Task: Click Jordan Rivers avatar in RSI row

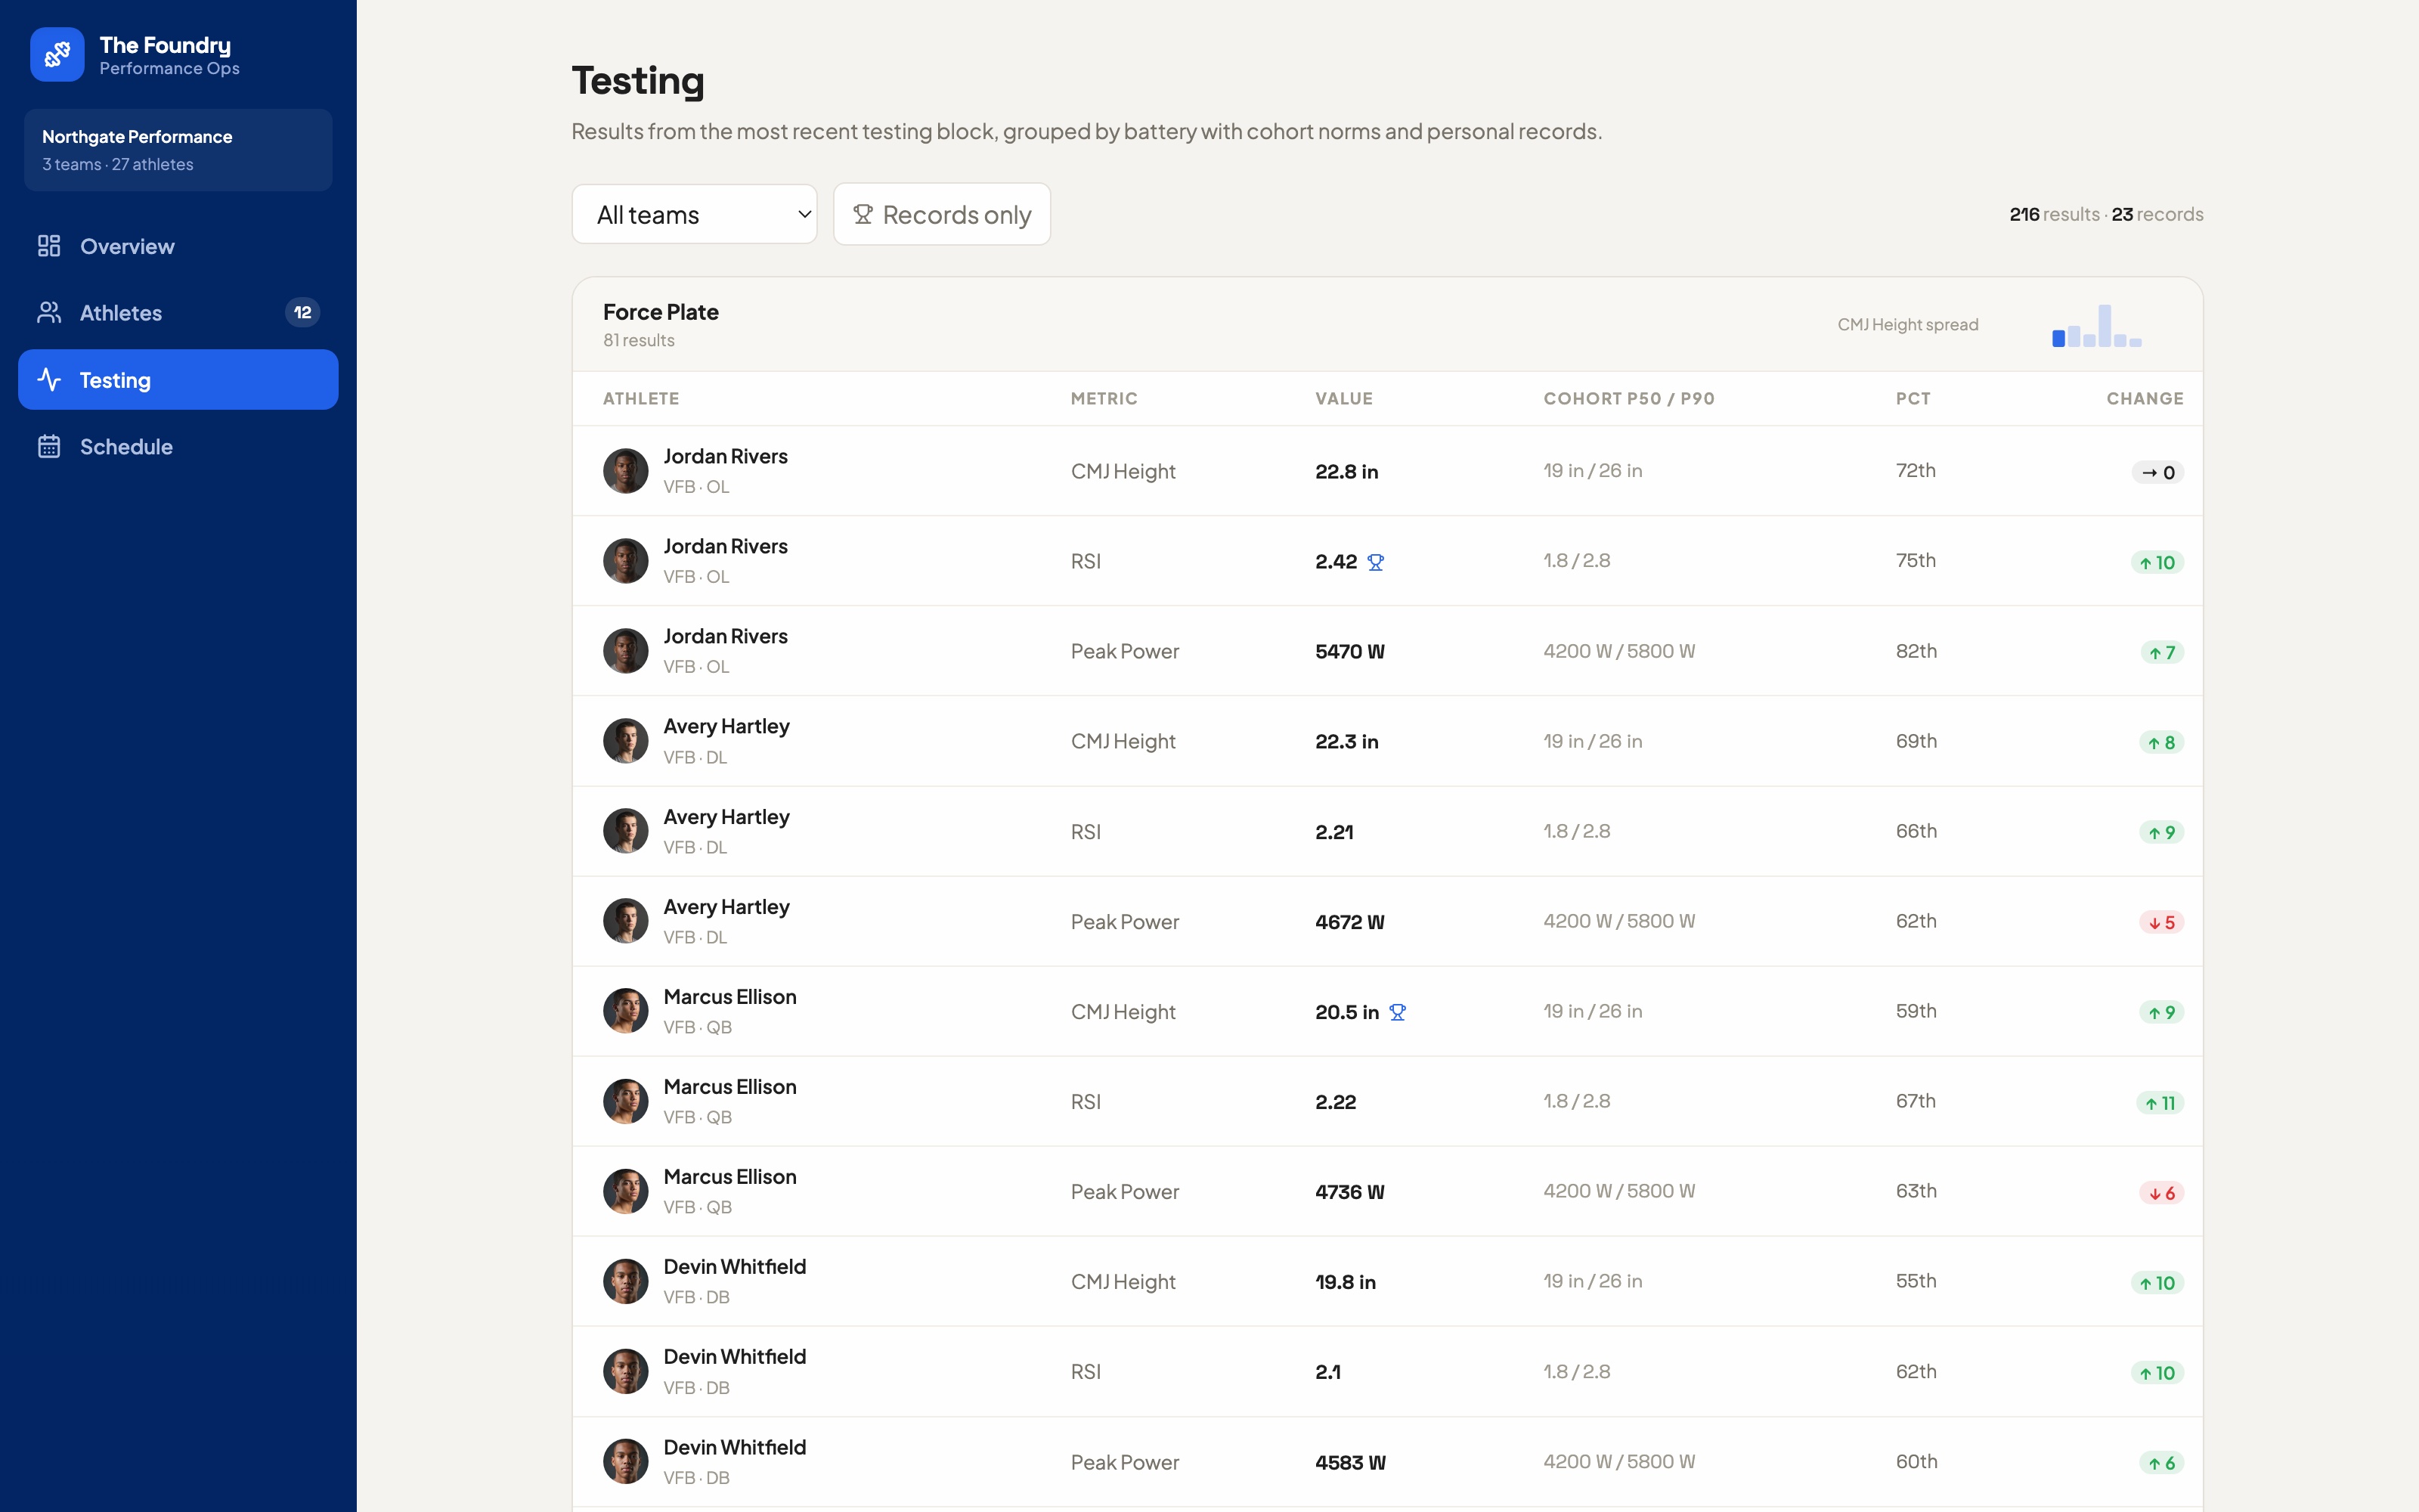Action: pos(626,561)
